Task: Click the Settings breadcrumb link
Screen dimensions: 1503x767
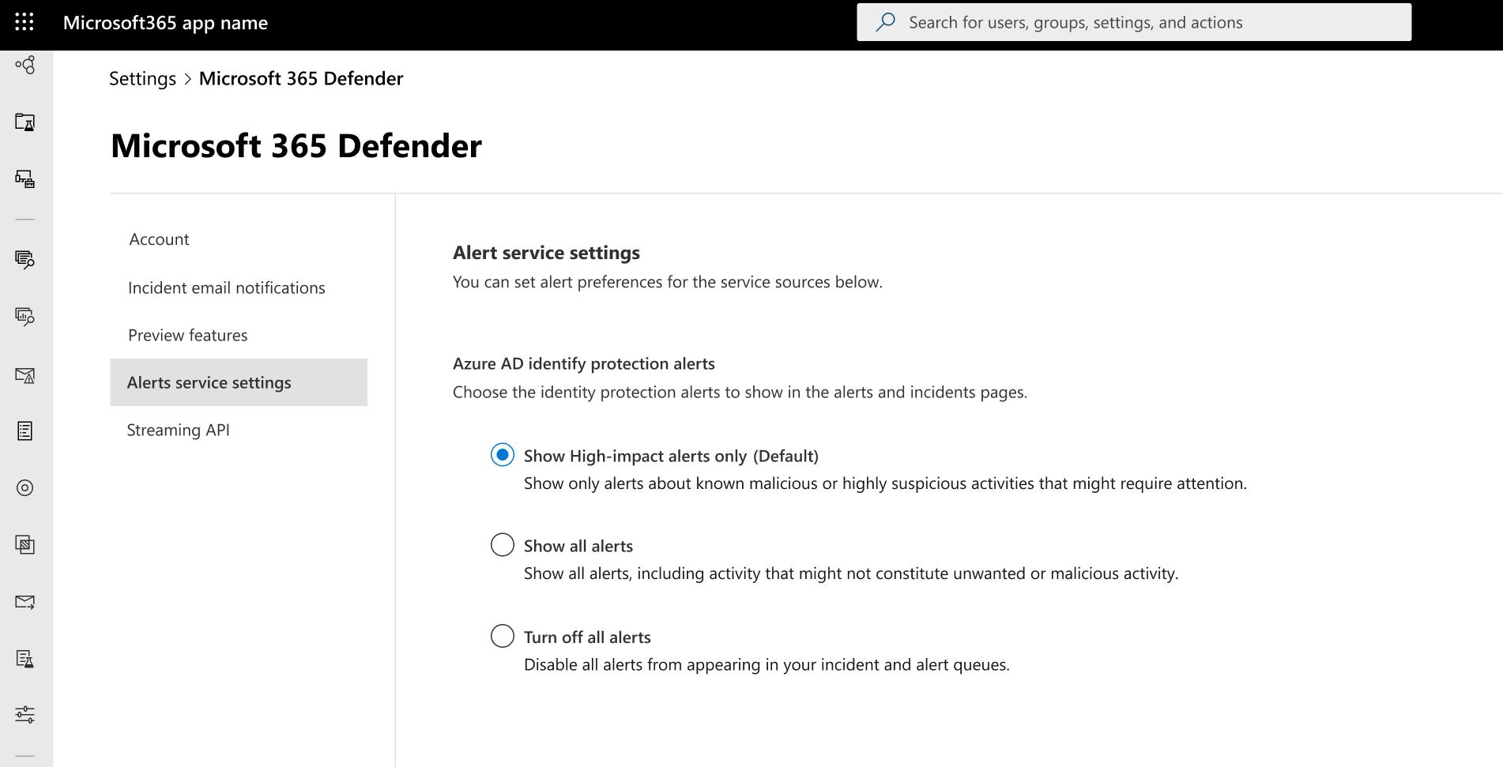Action: pos(142,78)
